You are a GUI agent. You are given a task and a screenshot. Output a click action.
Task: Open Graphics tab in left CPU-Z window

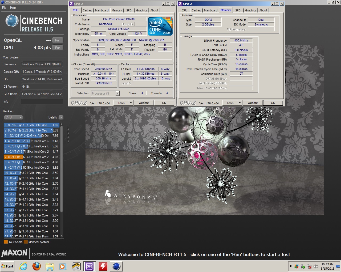[142, 10]
